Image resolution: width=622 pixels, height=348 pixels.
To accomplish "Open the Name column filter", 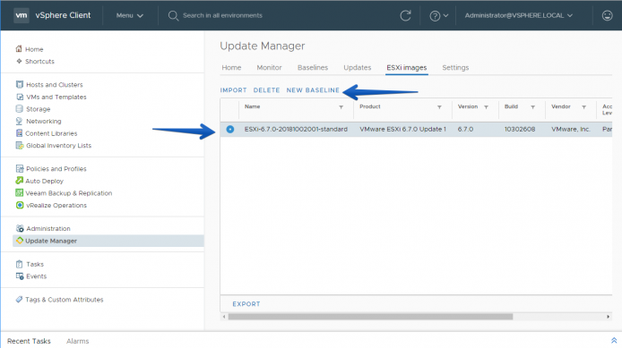I will tap(341, 107).
